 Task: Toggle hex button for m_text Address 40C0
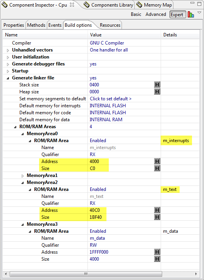point(157,210)
